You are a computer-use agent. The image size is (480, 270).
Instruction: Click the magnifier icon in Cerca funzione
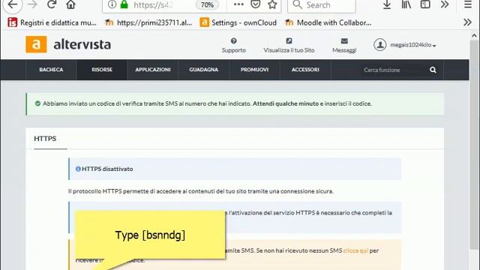433,70
